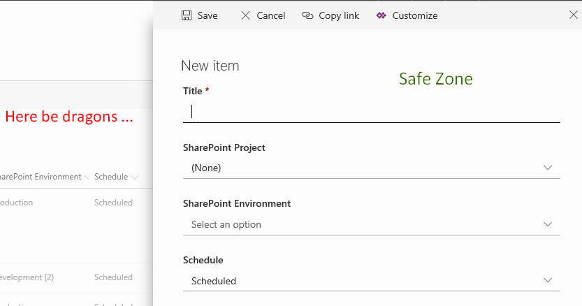This screenshot has height=306, width=582.
Task: Click the chevron arrow of Schedule form field
Action: (548, 281)
